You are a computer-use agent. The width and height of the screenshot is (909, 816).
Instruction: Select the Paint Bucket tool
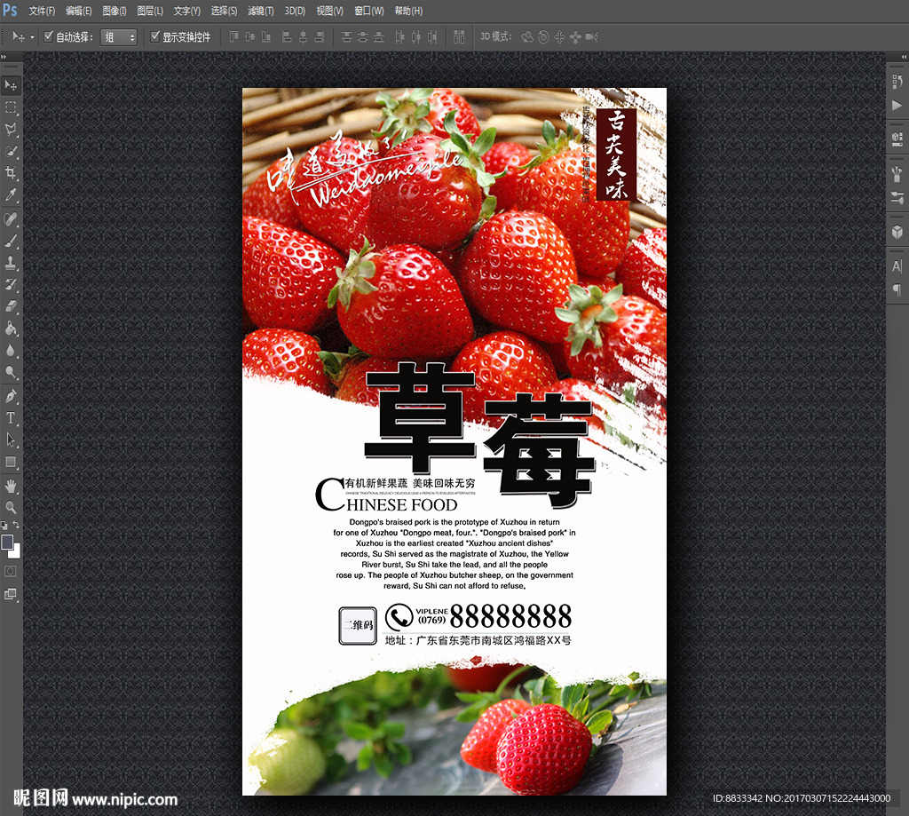click(x=11, y=329)
